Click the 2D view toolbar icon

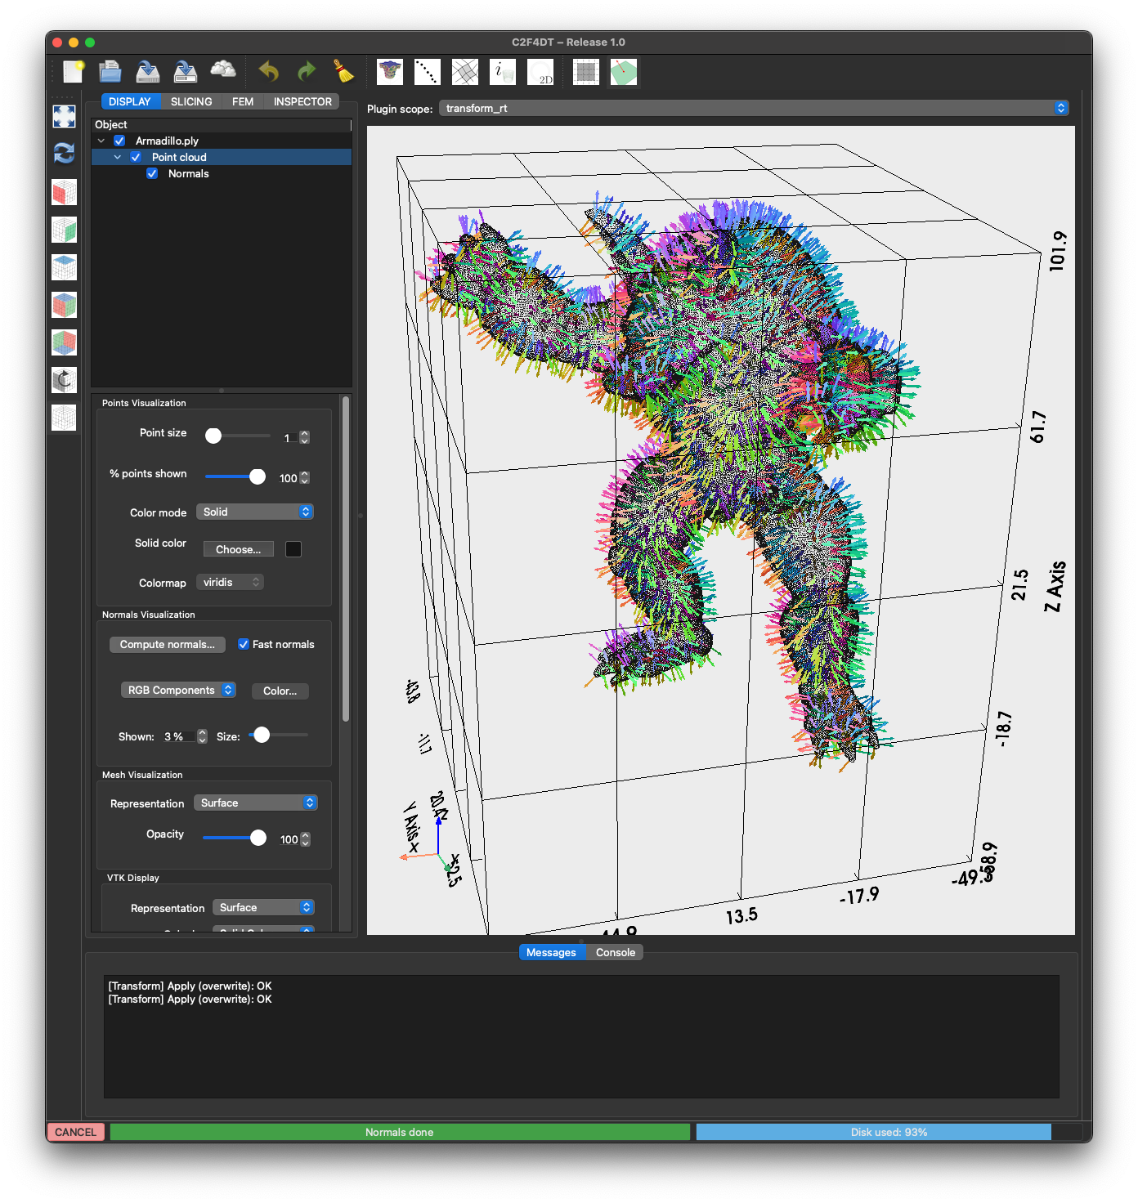point(540,72)
